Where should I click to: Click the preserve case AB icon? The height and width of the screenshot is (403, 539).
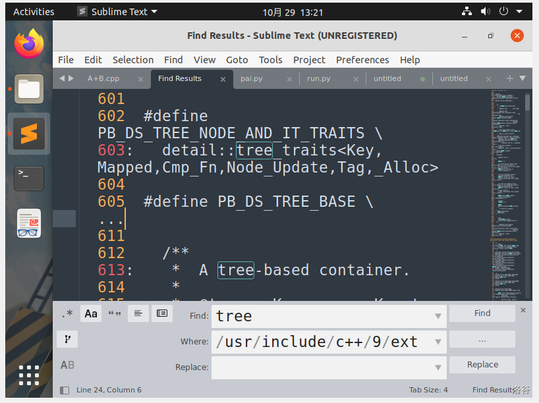pos(67,365)
